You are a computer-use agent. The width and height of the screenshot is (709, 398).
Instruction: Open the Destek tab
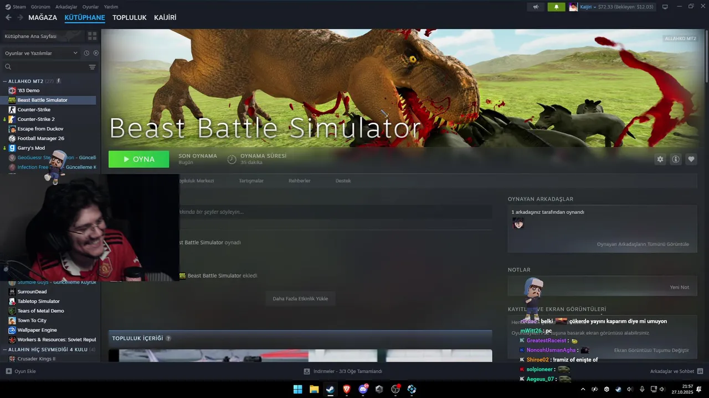point(343,181)
